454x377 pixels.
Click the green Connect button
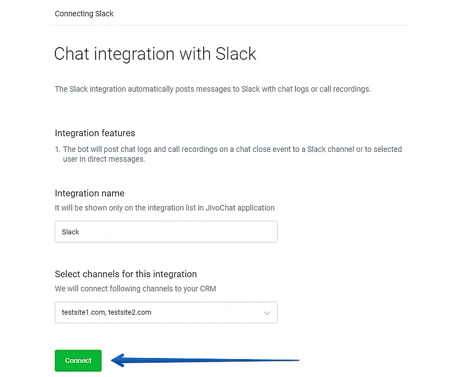click(78, 361)
